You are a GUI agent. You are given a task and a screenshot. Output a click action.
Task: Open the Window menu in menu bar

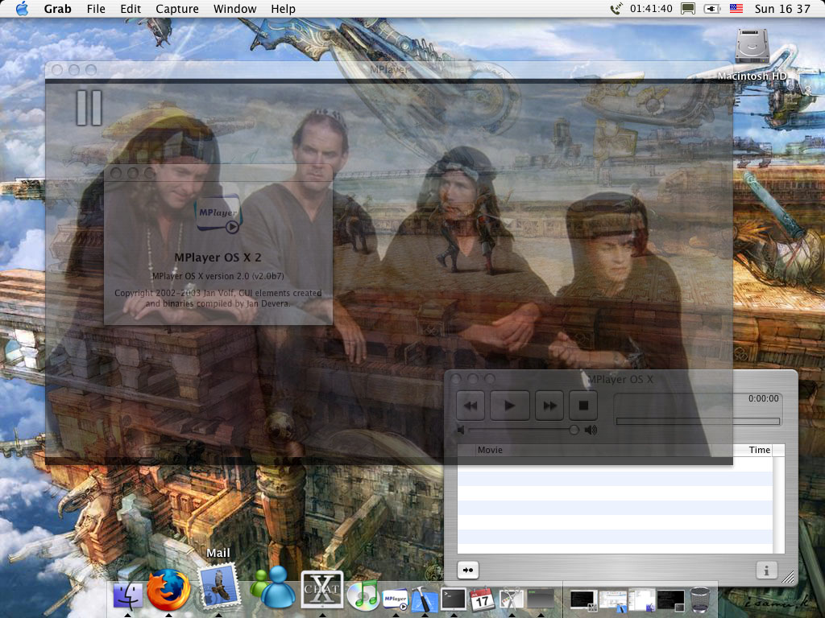pos(234,9)
